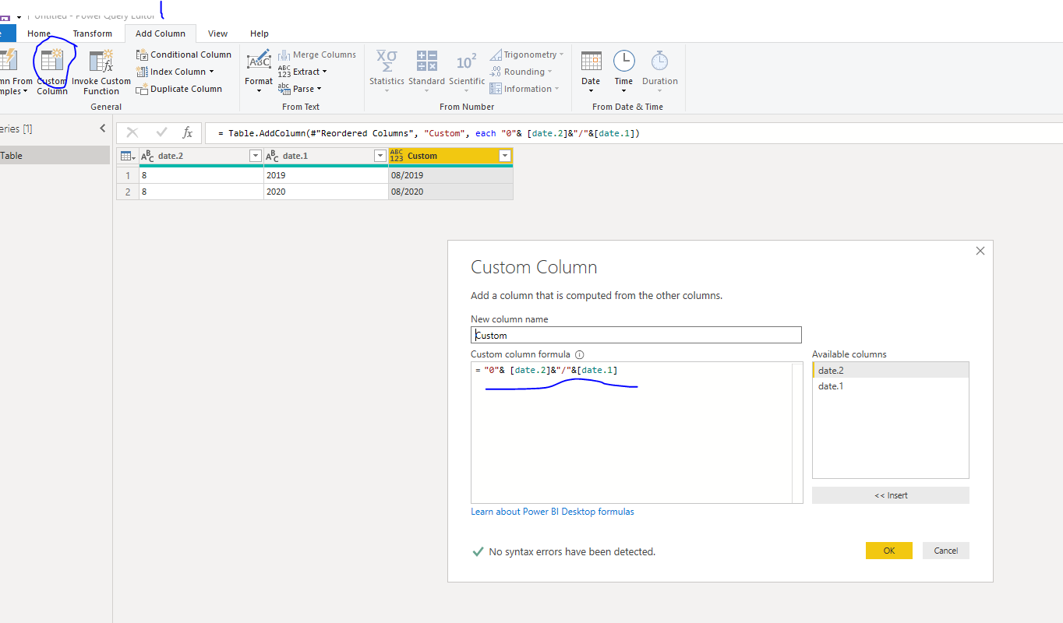Click the Duplicate Column command
The height and width of the screenshot is (623, 1063).
pyautogui.click(x=179, y=89)
